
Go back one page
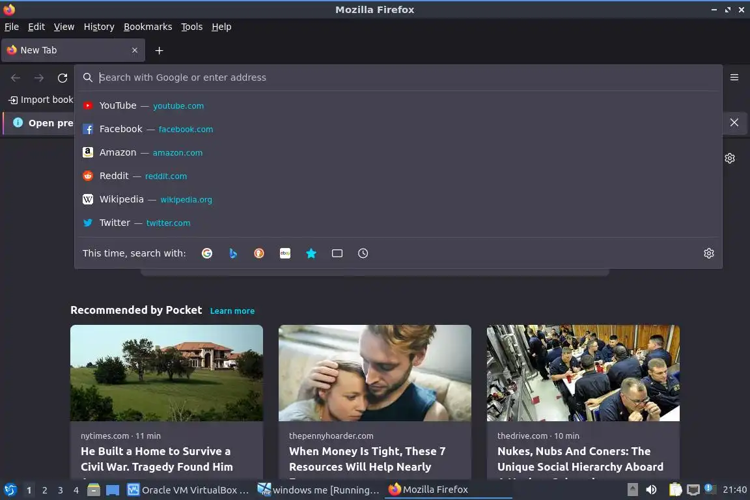(x=16, y=77)
